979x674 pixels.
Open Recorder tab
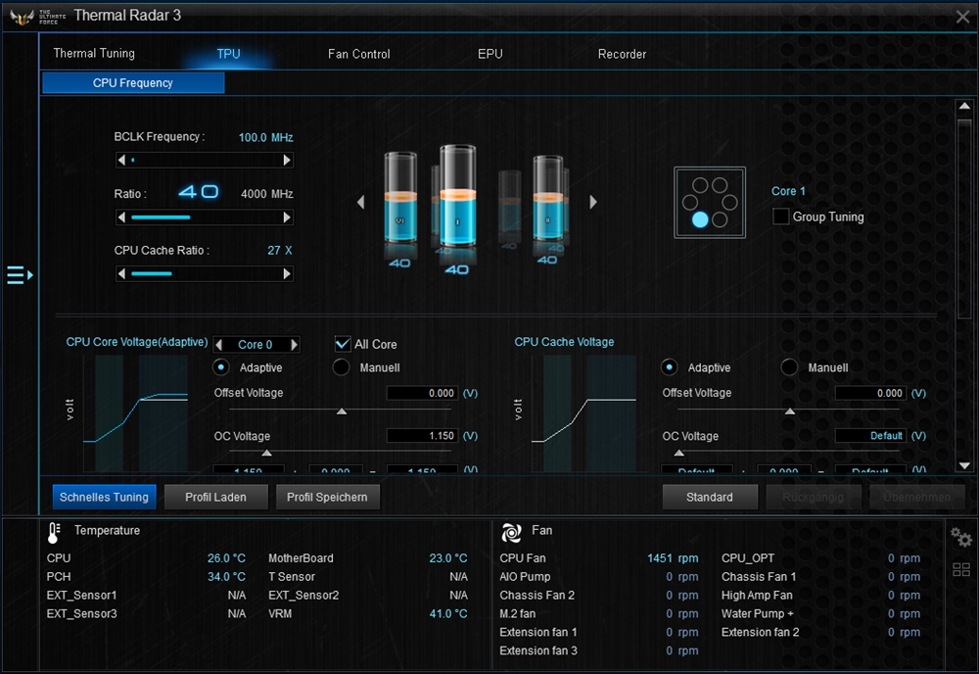[x=622, y=54]
